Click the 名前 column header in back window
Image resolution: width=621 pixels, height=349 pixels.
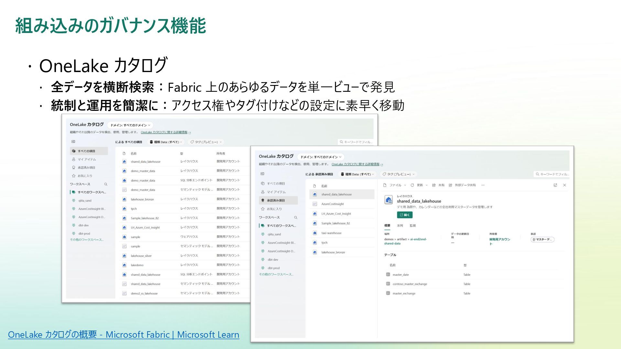pos(134,153)
